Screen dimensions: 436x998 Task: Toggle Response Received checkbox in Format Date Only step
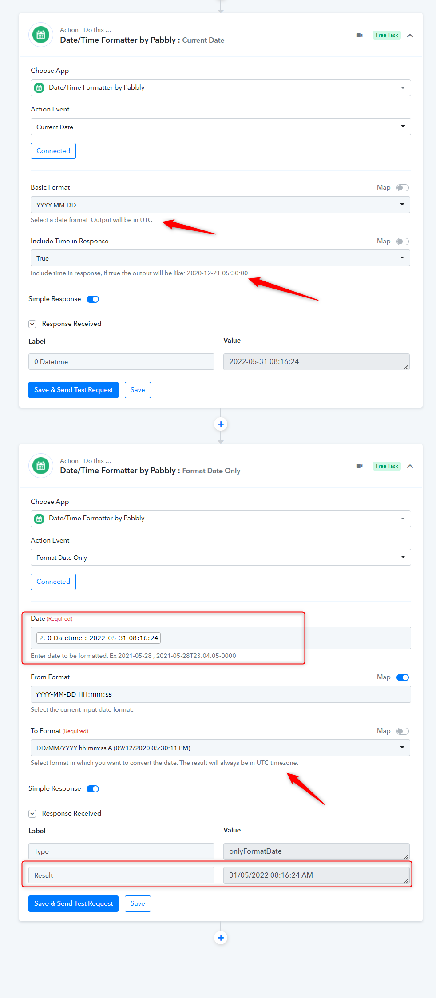point(32,814)
